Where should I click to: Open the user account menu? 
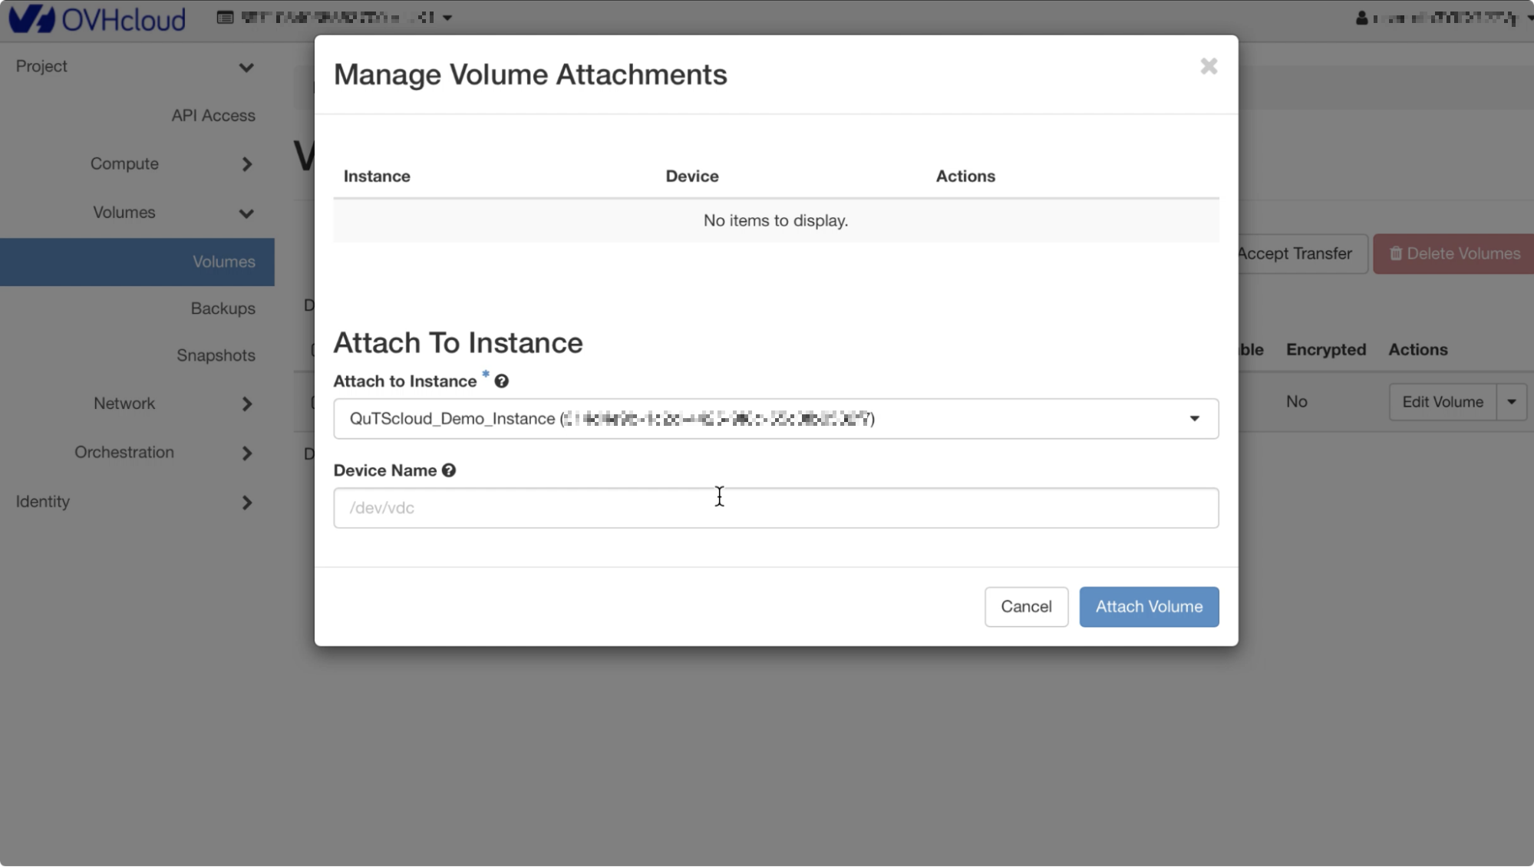coord(1443,18)
